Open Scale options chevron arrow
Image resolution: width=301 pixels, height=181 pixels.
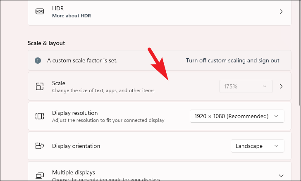coord(281,86)
